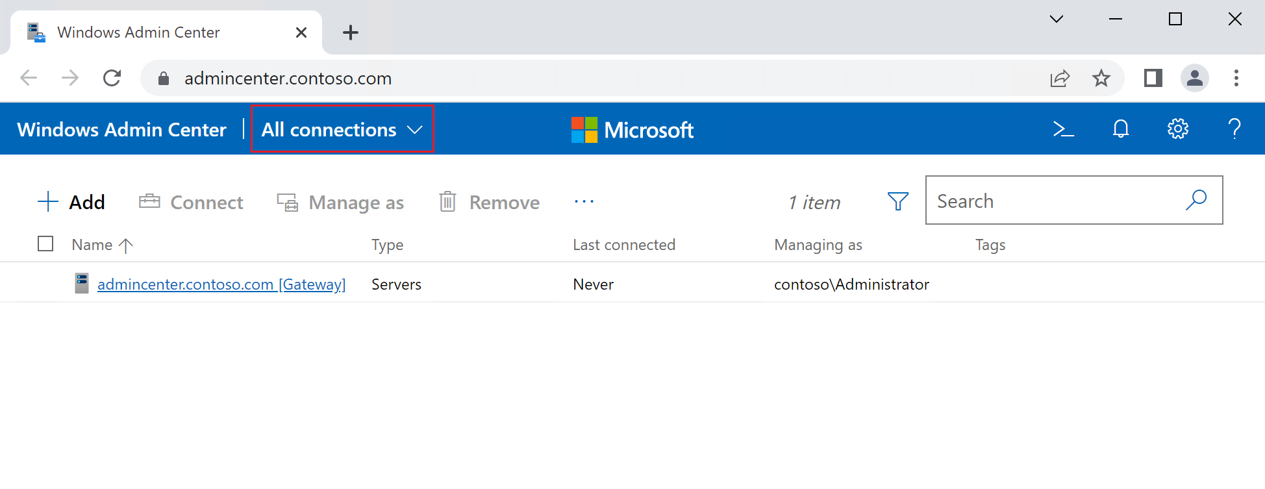Sort by Managing as column header

pos(818,245)
